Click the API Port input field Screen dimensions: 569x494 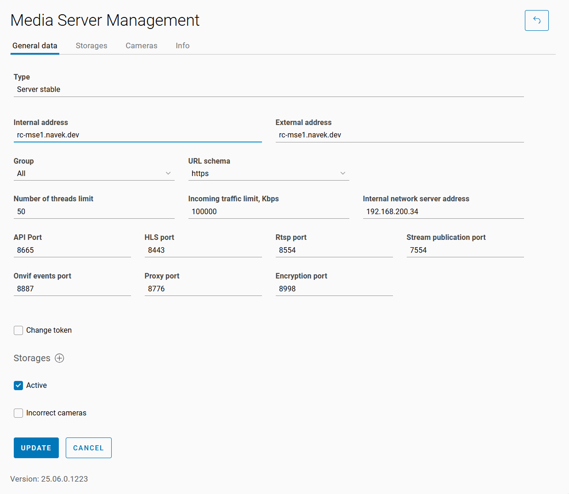click(x=72, y=250)
